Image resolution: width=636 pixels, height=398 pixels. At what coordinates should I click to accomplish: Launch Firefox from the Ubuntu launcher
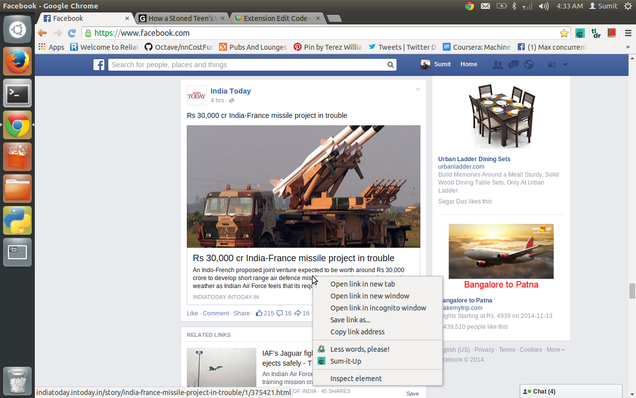tap(17, 61)
